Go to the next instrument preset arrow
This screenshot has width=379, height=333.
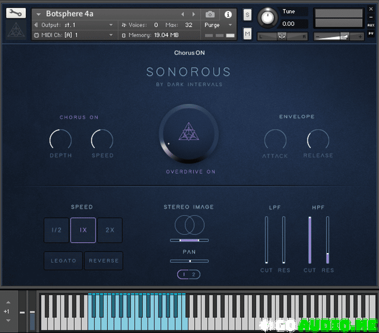pyautogui.click(x=193, y=14)
